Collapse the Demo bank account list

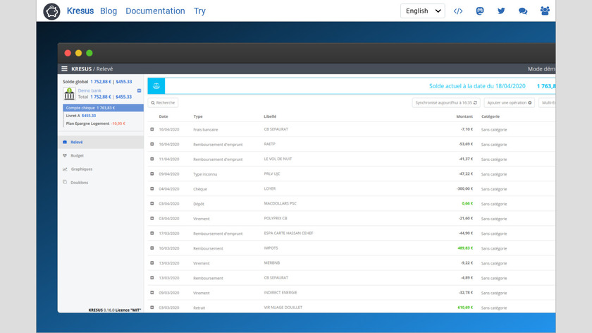(139, 90)
